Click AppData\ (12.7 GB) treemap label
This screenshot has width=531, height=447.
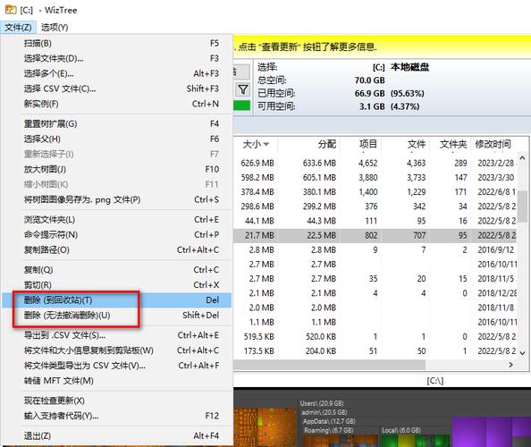pos(329,421)
